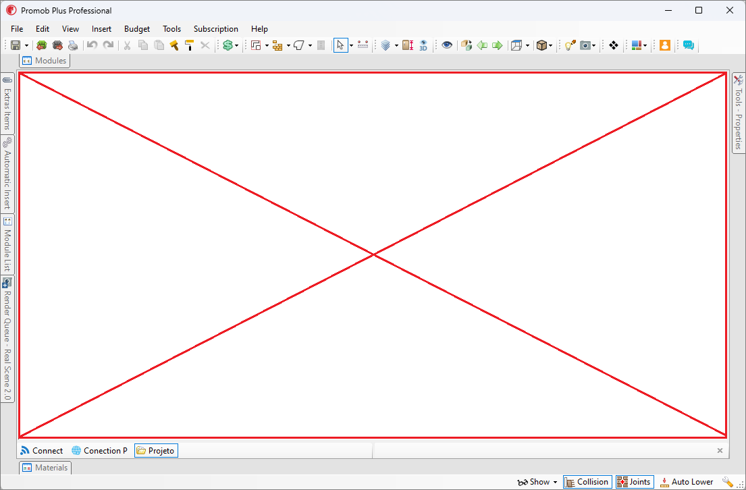Screen dimensions: 746x490
Task: Click the green left arrow icon
Action: point(482,45)
